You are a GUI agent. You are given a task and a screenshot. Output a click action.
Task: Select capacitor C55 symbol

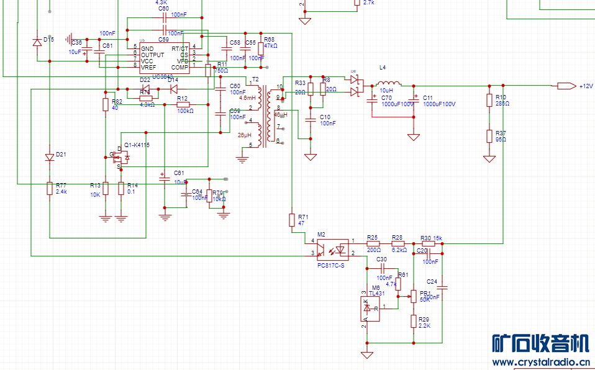(x=245, y=48)
